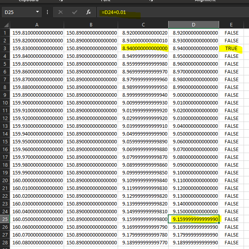Click the formula bar options dots

click(47, 12)
